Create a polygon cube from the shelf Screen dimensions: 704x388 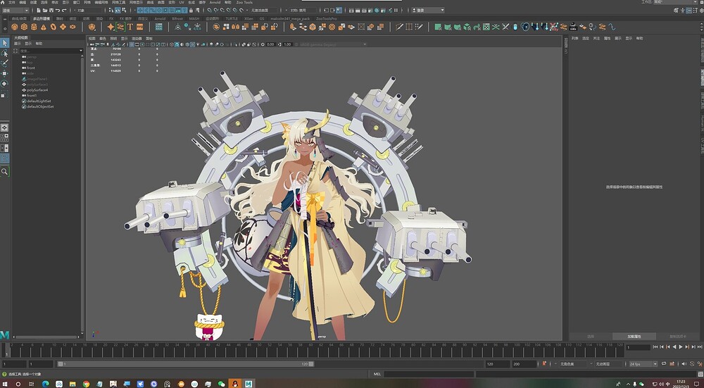point(24,27)
